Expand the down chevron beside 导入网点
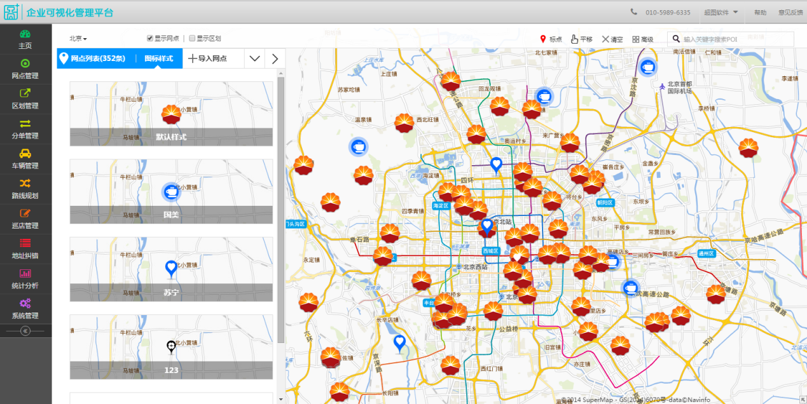Viewport: 807px width, 404px height. point(254,58)
